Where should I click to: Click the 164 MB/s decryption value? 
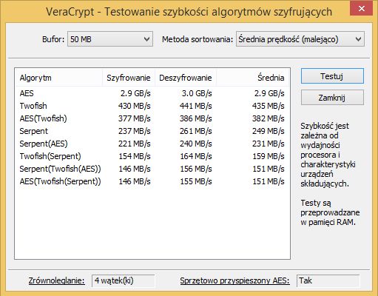[x=196, y=156]
